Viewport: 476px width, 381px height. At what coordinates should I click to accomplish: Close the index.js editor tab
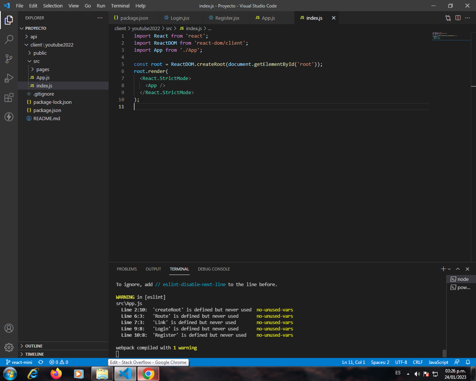pos(334,18)
